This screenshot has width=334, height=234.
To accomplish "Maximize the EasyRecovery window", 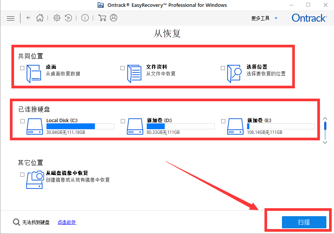I will [308, 5].
